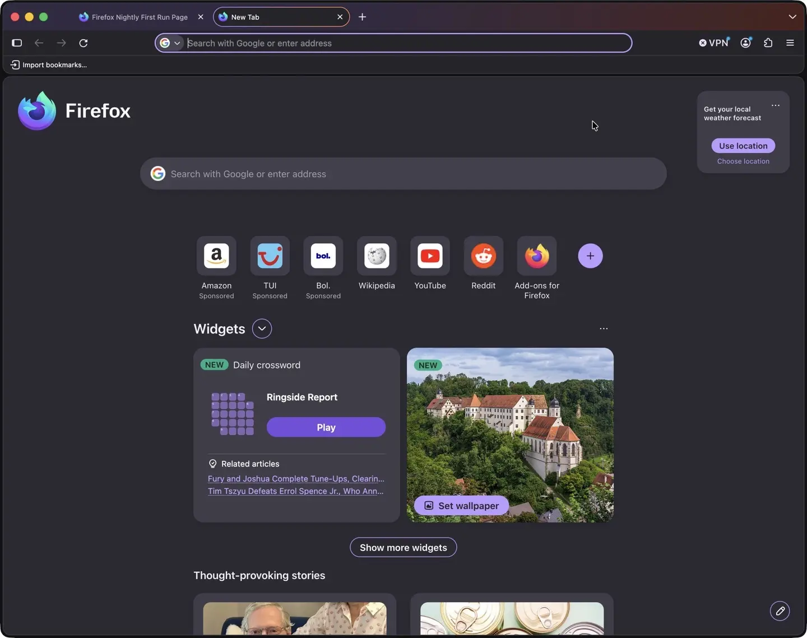Click the Set wallpaper button
Viewport: 807px width, 638px height.
[461, 506]
